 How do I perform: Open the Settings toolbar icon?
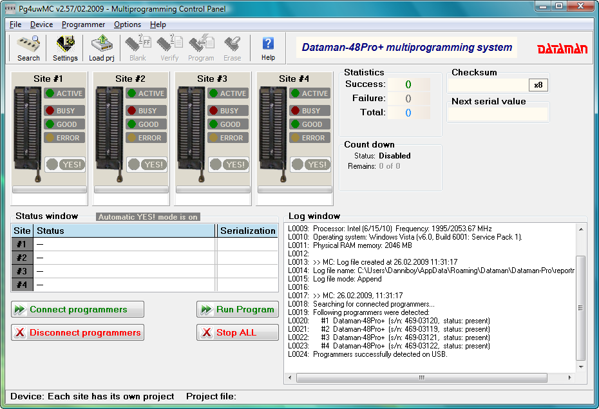pyautogui.click(x=64, y=47)
